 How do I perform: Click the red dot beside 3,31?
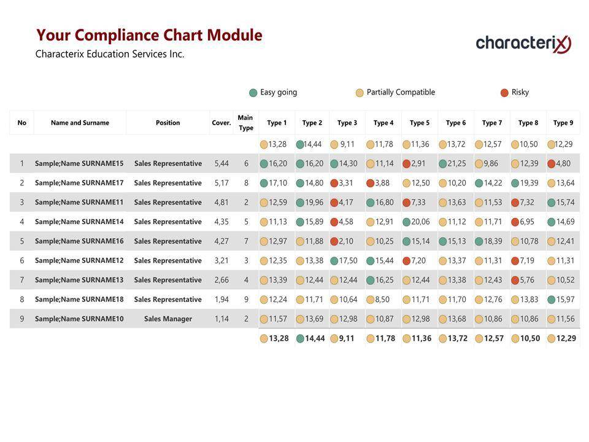click(334, 183)
